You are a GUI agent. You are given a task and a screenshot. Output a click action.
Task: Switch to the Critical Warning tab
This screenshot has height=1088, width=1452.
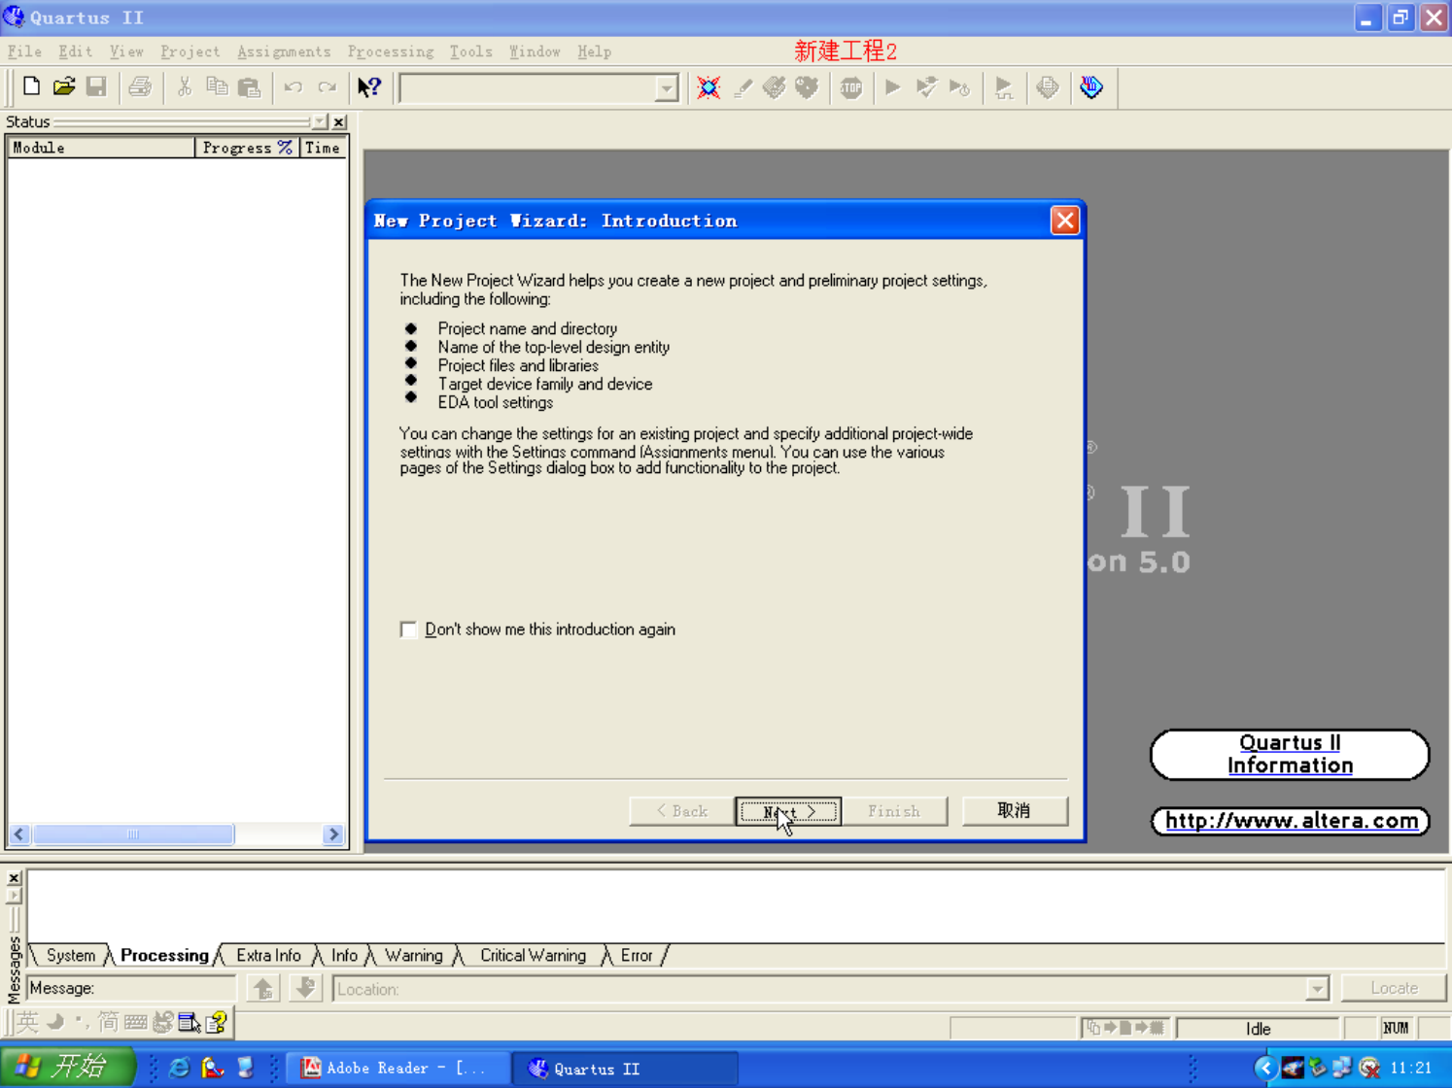[x=533, y=955]
